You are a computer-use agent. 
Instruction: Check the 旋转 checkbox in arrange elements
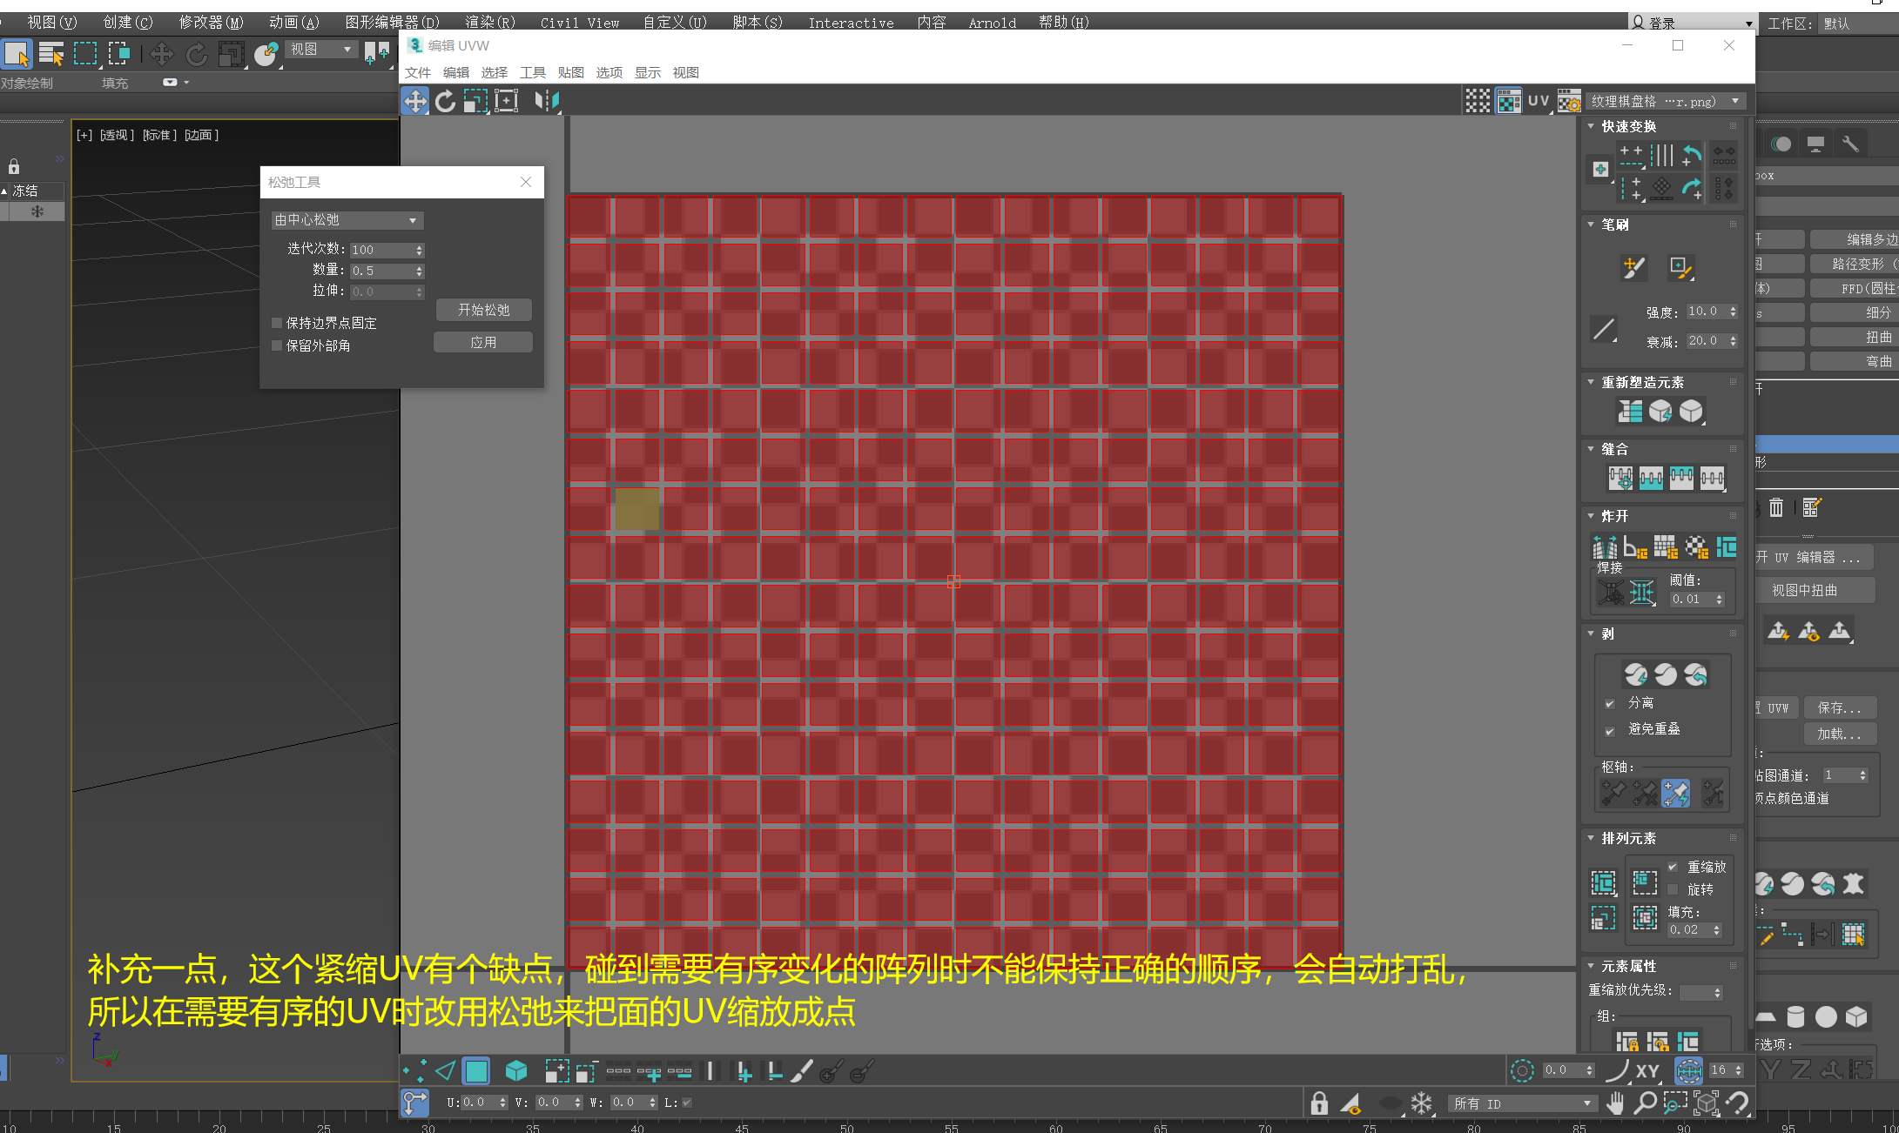point(1673,889)
